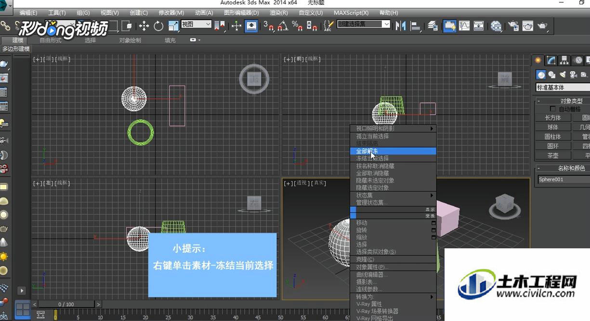Open the Render Setup dialog
The width and height of the screenshot is (590, 321).
513,26
